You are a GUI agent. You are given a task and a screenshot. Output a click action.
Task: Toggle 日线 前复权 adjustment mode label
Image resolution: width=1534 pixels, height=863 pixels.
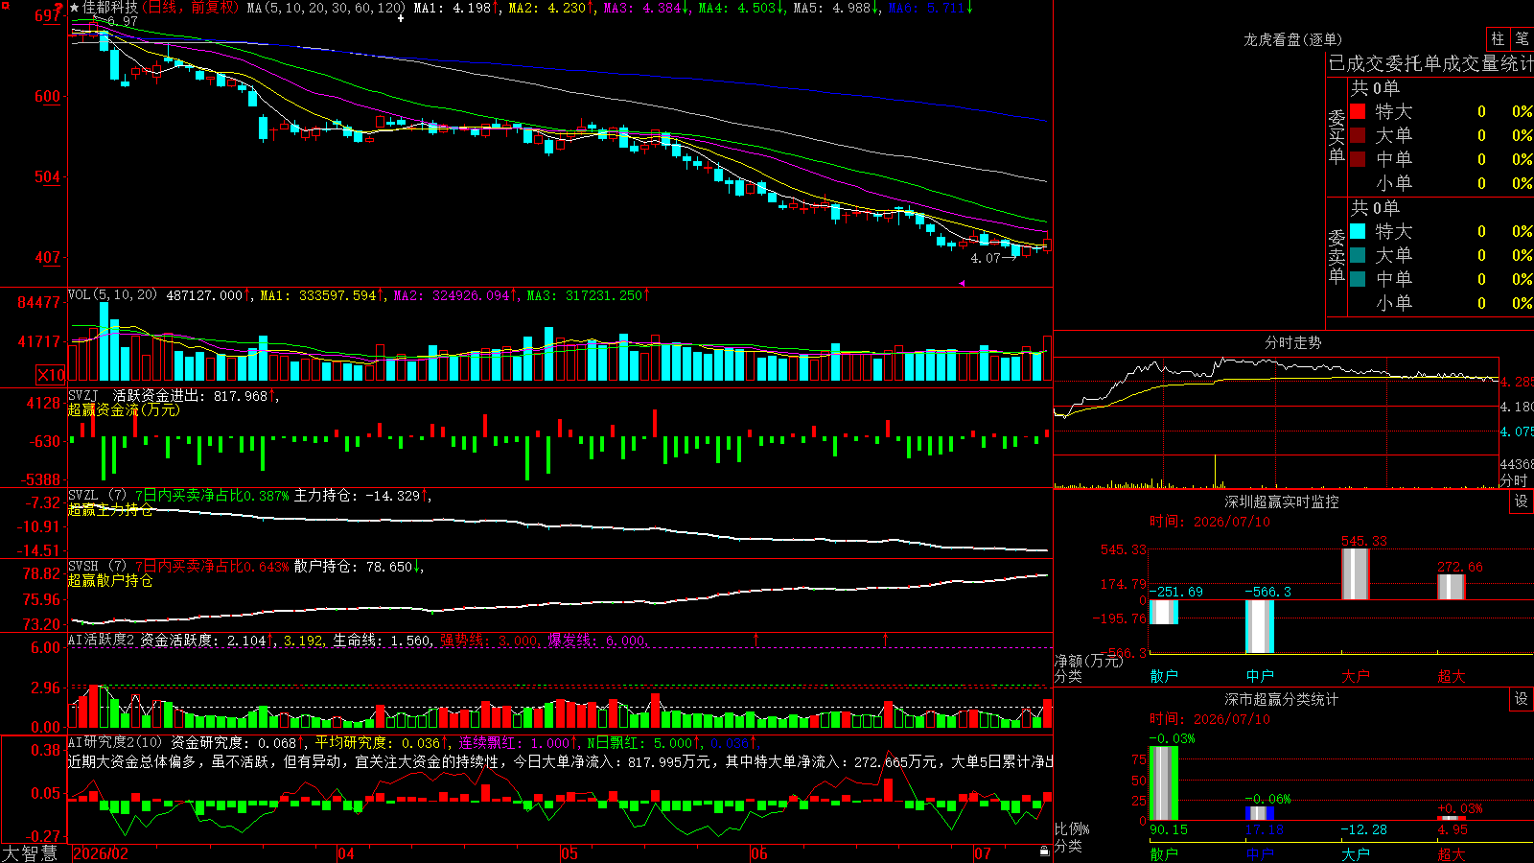click(191, 8)
